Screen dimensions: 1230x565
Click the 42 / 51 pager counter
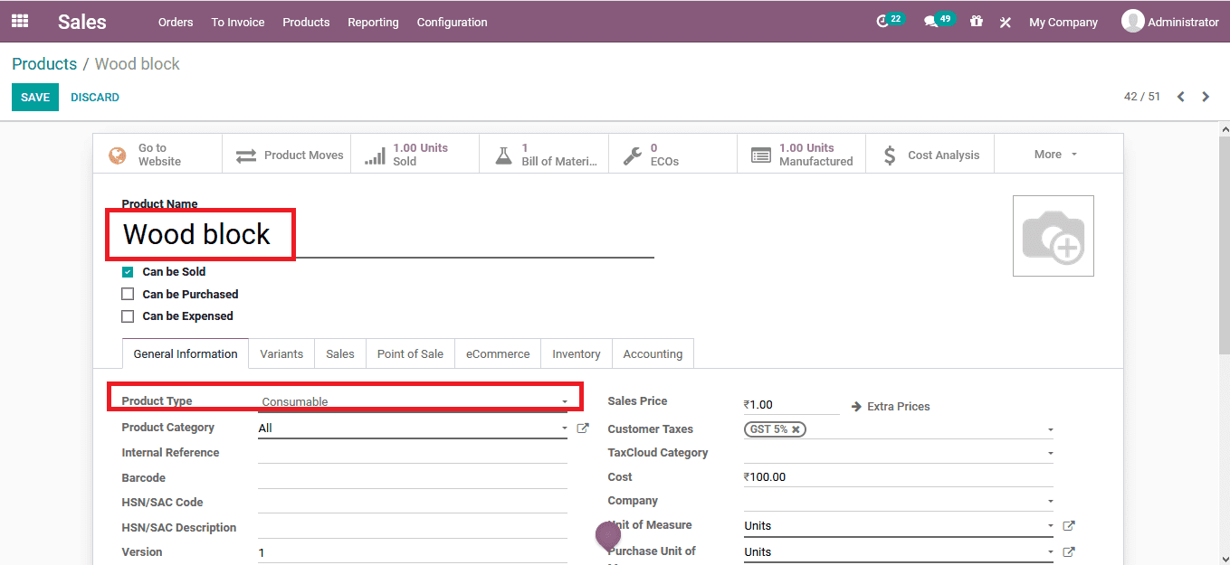(x=1142, y=97)
